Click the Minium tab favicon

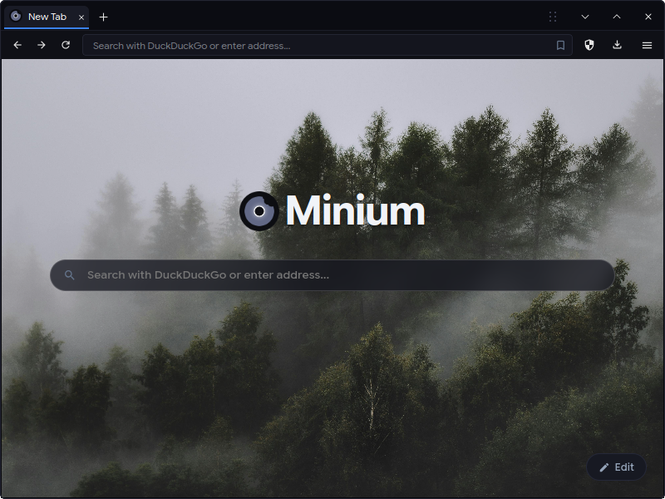click(x=16, y=16)
